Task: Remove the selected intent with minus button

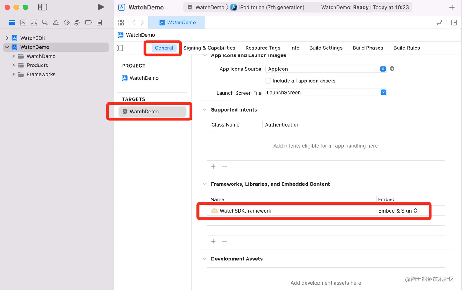Action: (225, 166)
